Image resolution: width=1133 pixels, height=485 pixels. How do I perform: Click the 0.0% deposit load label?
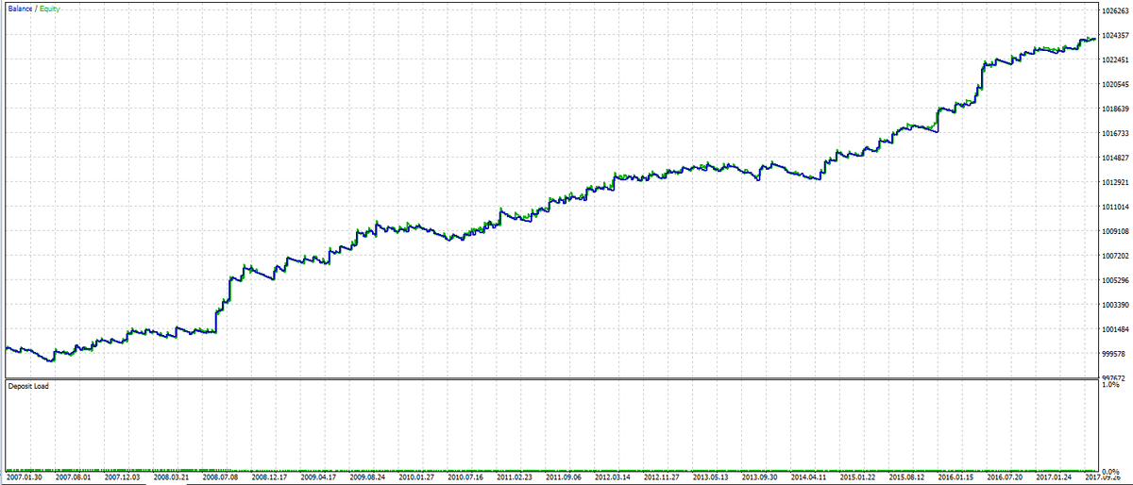(1110, 471)
